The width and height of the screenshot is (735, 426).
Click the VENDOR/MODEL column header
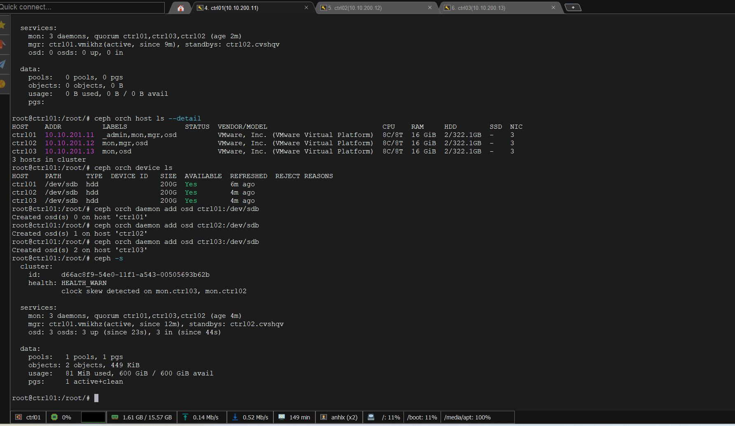(243, 127)
